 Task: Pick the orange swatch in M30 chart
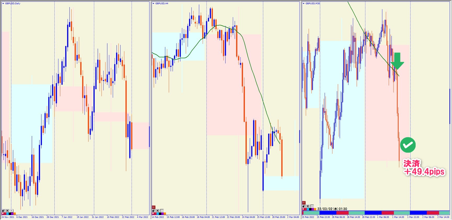[x=315, y=209]
